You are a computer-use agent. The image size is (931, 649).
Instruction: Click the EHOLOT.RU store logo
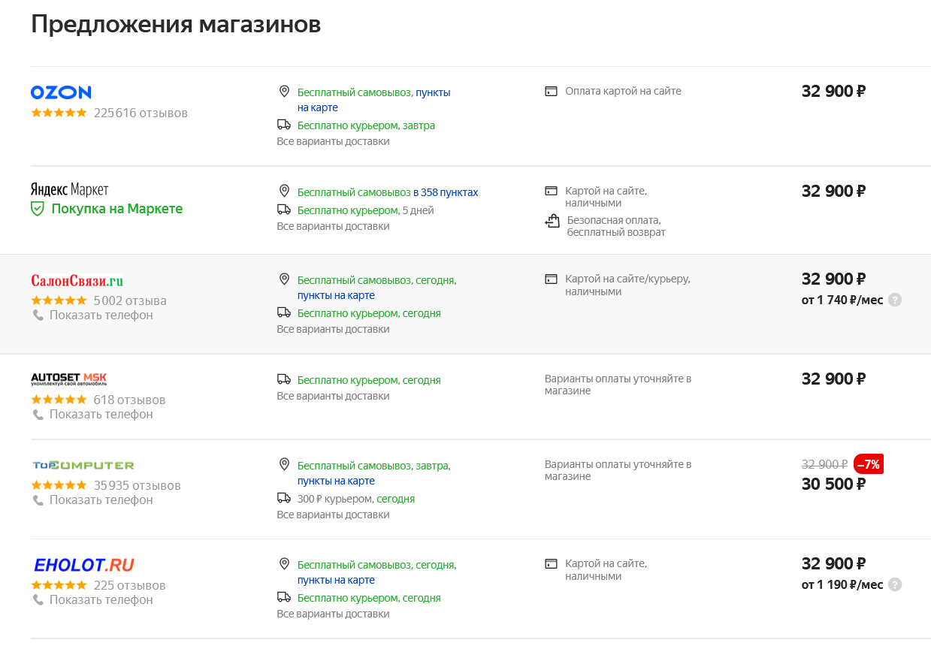point(83,565)
